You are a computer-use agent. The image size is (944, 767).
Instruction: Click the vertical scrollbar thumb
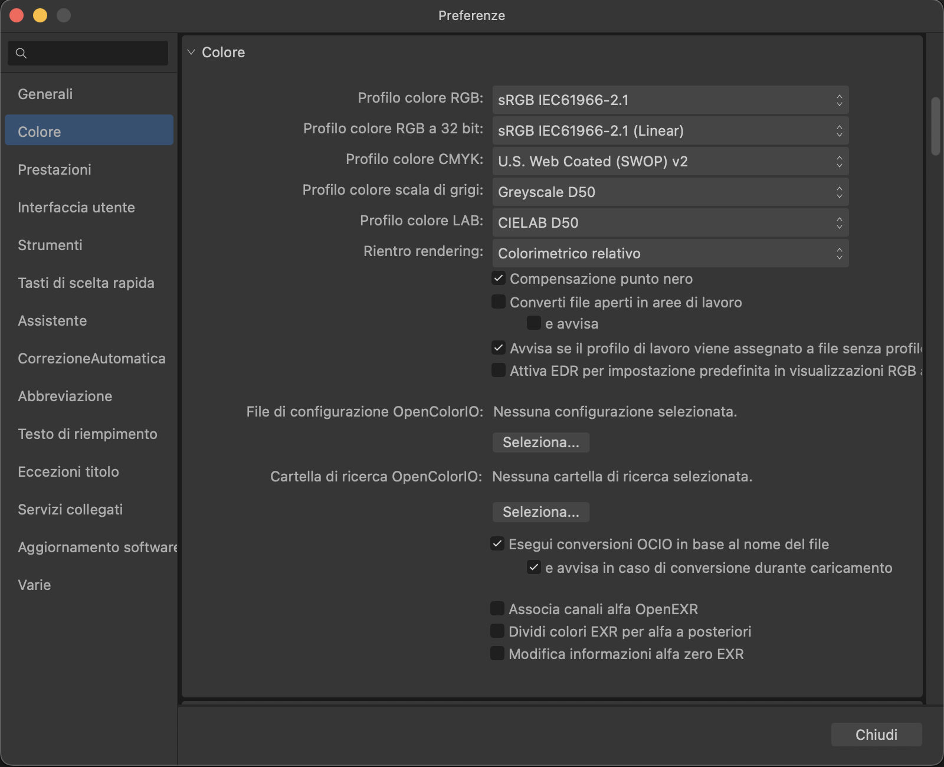point(935,126)
